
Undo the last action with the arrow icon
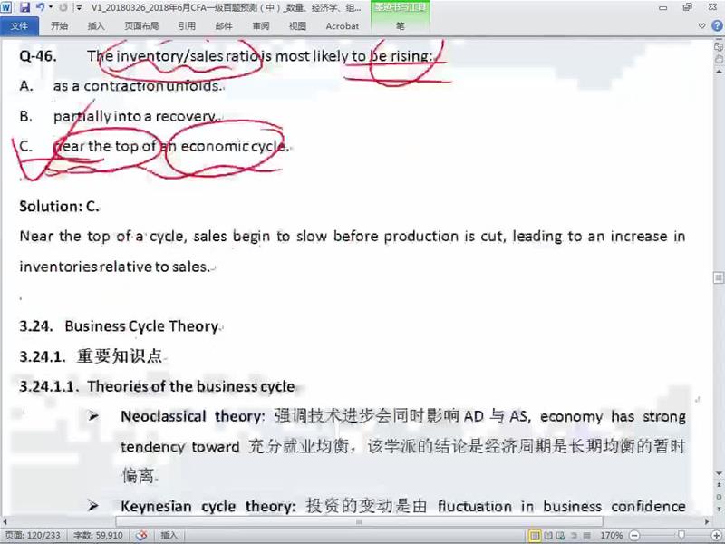pyautogui.click(x=40, y=7)
